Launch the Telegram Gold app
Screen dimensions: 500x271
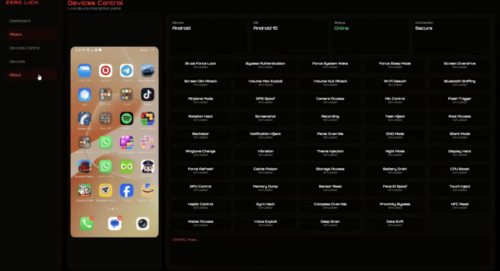coord(106,190)
